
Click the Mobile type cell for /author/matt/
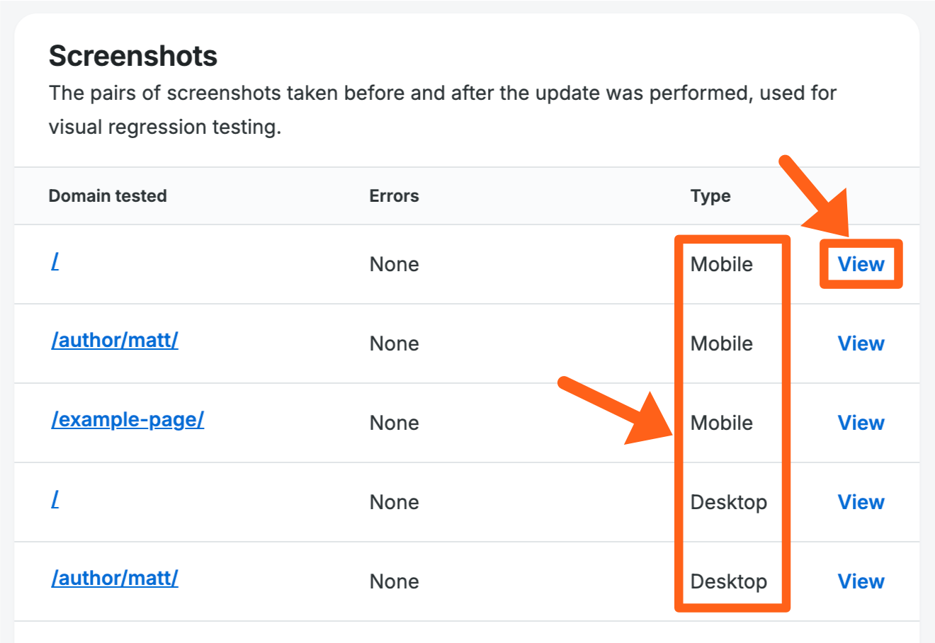click(x=722, y=343)
